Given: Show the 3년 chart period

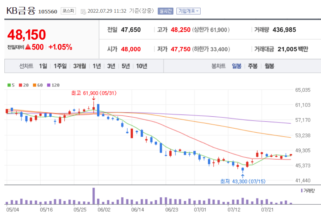Looking at the screenshot, I should pos(111,66).
